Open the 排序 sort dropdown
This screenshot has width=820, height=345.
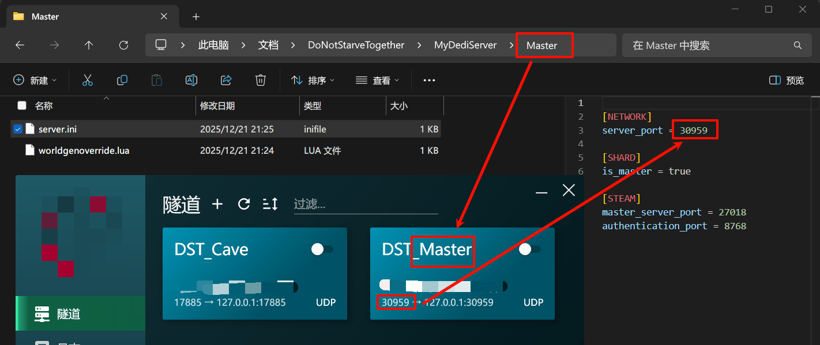click(313, 80)
